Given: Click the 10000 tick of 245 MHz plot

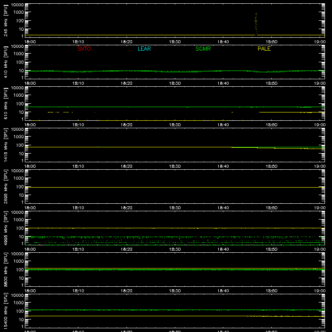Looking at the screenshot, I should pos(17,5).
